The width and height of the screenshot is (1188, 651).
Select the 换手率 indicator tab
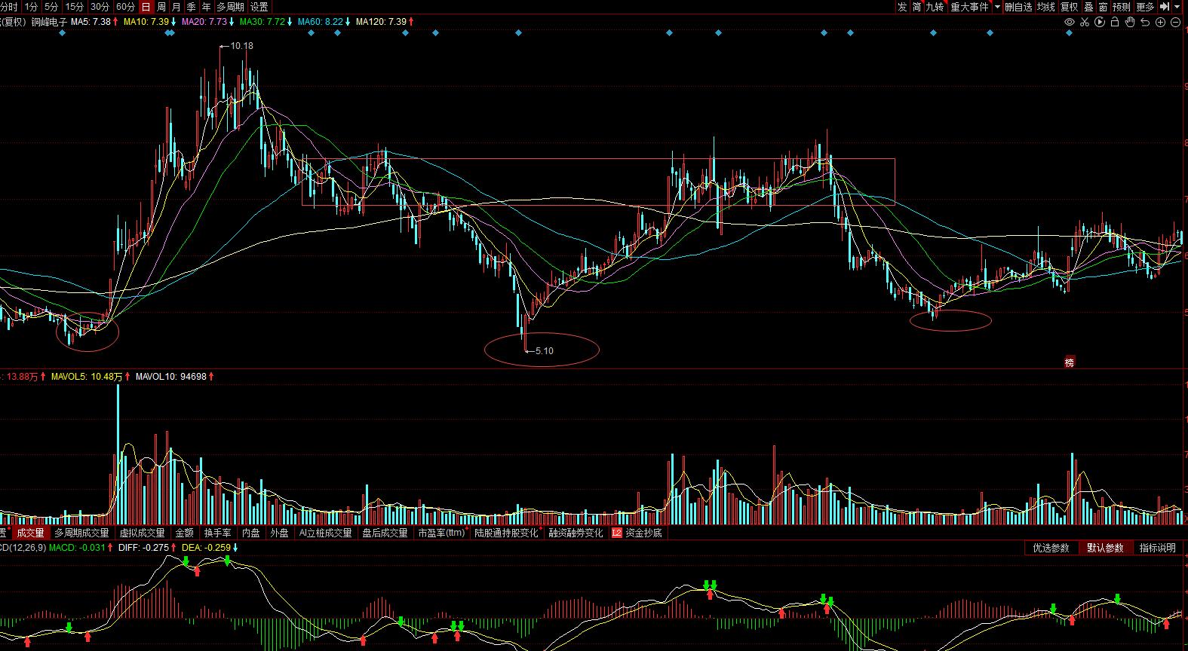pyautogui.click(x=219, y=533)
